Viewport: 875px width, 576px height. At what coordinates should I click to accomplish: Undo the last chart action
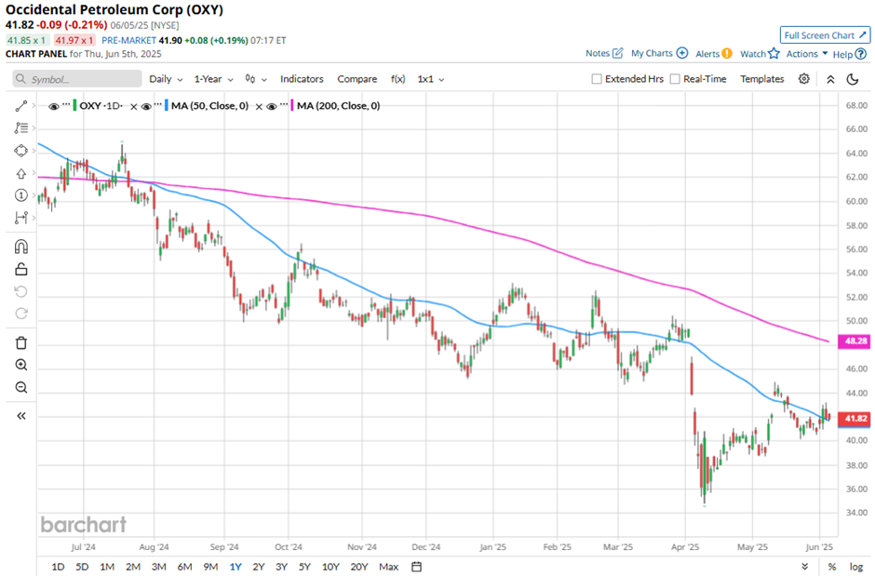pos(21,291)
